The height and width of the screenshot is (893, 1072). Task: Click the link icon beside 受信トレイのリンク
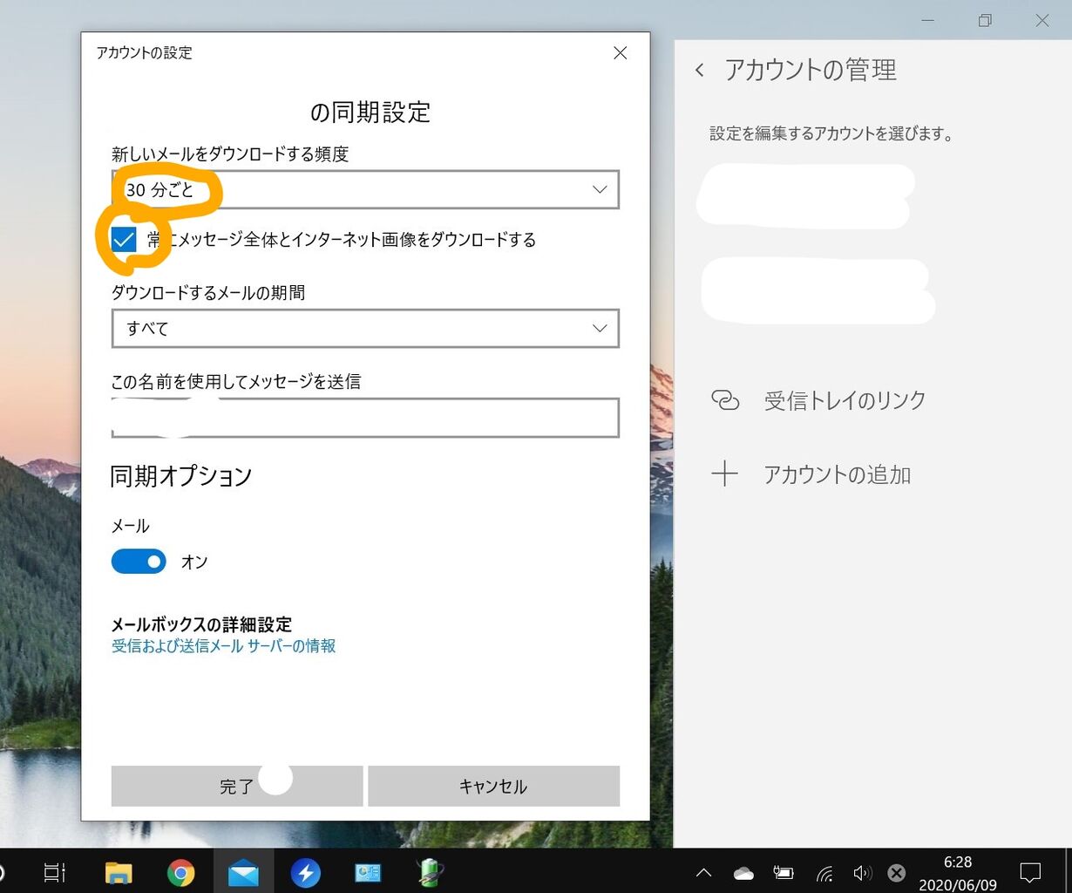coord(726,400)
